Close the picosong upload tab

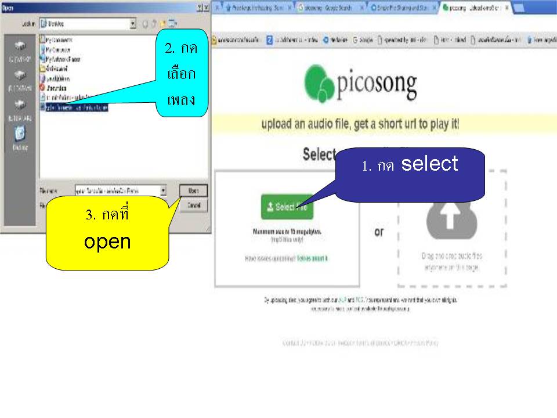tap(507, 8)
